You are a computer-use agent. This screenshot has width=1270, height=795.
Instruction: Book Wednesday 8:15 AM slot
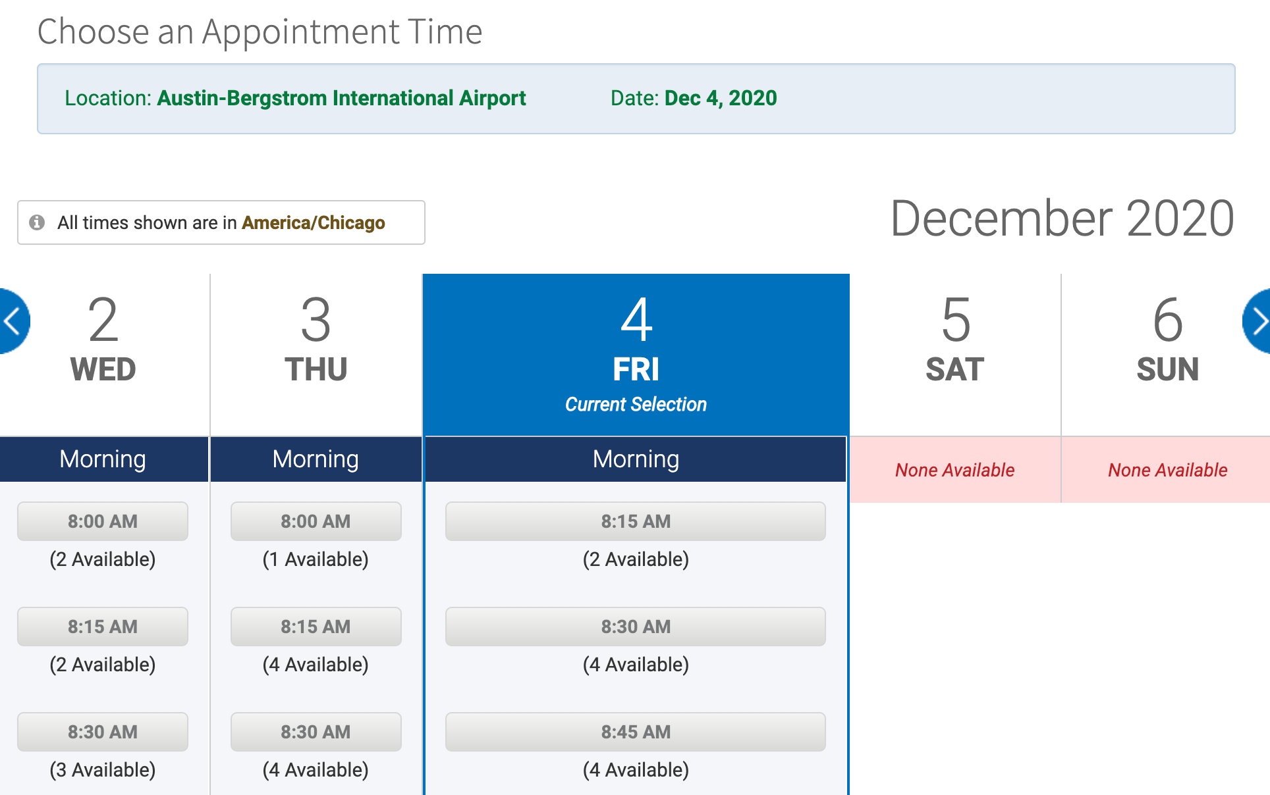coord(103,627)
